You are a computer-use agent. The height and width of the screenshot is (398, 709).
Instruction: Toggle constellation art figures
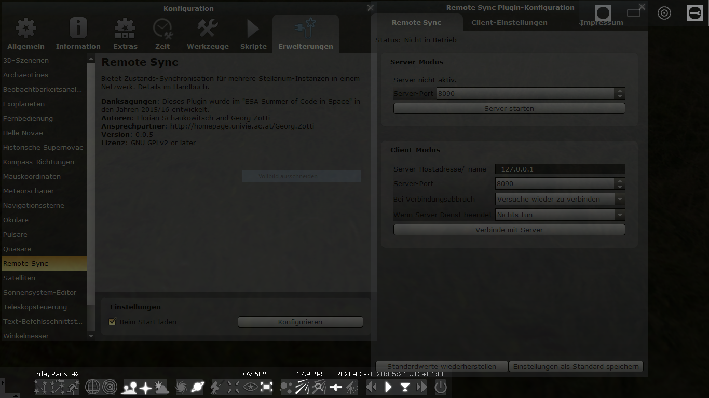point(73,387)
